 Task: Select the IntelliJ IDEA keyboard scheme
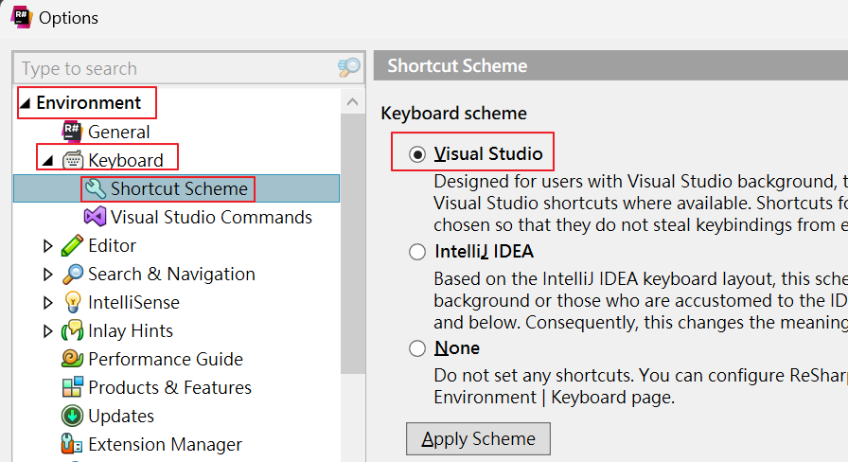[417, 252]
